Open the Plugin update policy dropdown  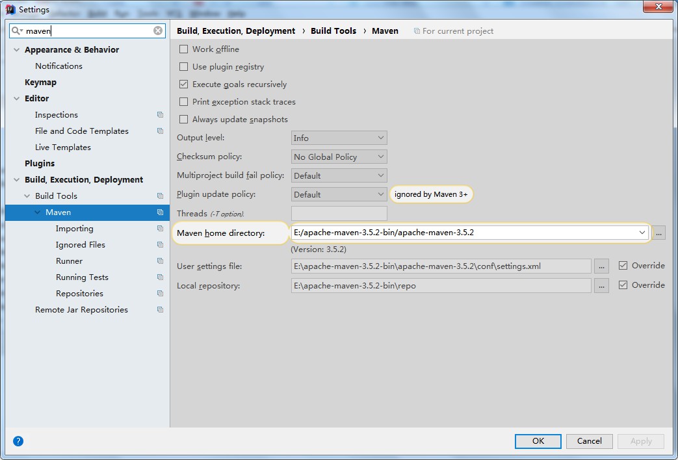[339, 194]
